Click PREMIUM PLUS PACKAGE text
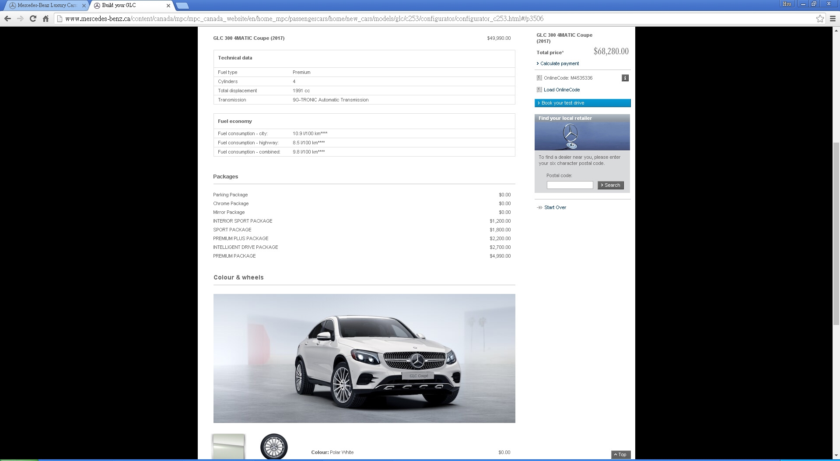This screenshot has height=461, width=840. coord(241,238)
